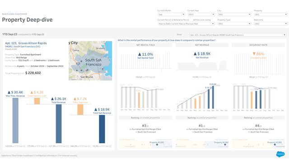289x164 pixels.
Task: Open the Bedrooms filter dropdown
Action: 271,23
